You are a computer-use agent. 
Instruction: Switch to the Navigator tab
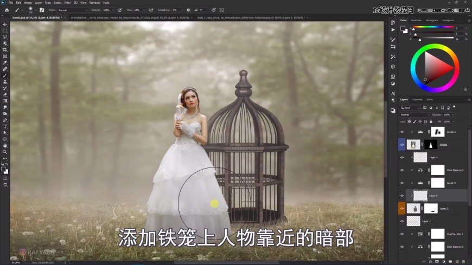pyautogui.click(x=448, y=20)
